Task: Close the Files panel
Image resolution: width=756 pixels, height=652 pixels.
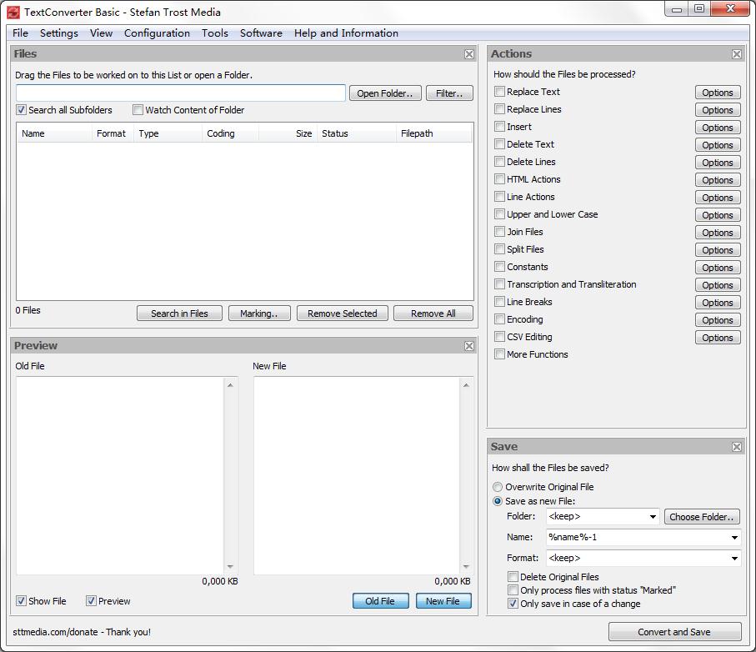Action: (x=469, y=54)
